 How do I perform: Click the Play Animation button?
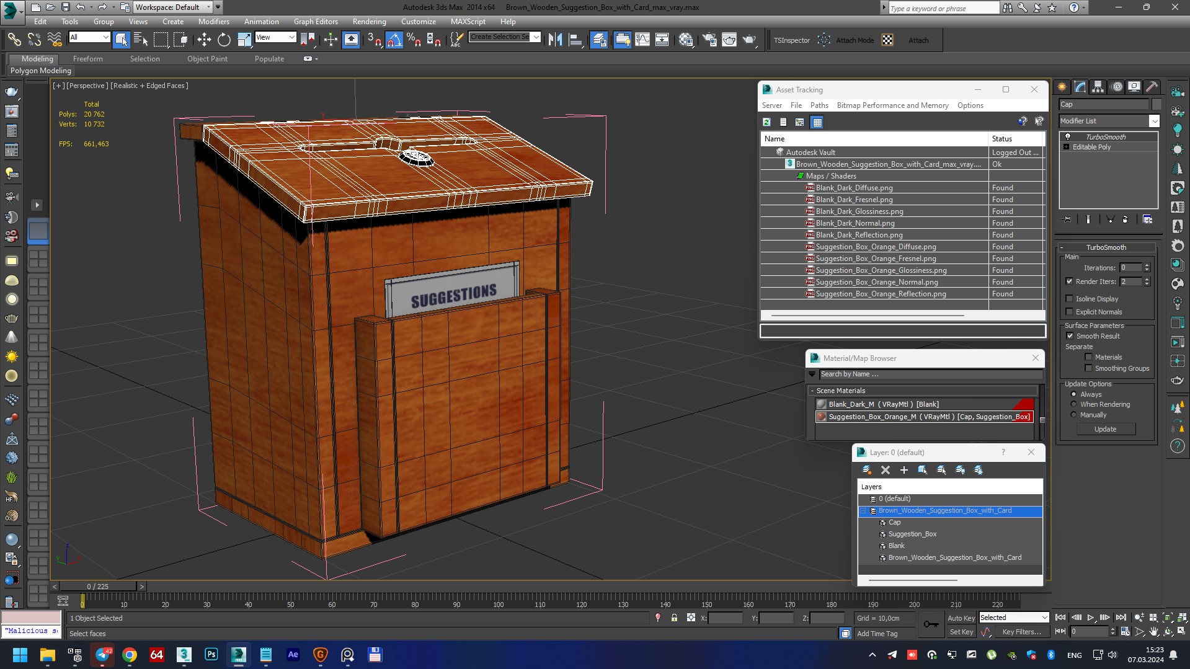coord(1090,618)
